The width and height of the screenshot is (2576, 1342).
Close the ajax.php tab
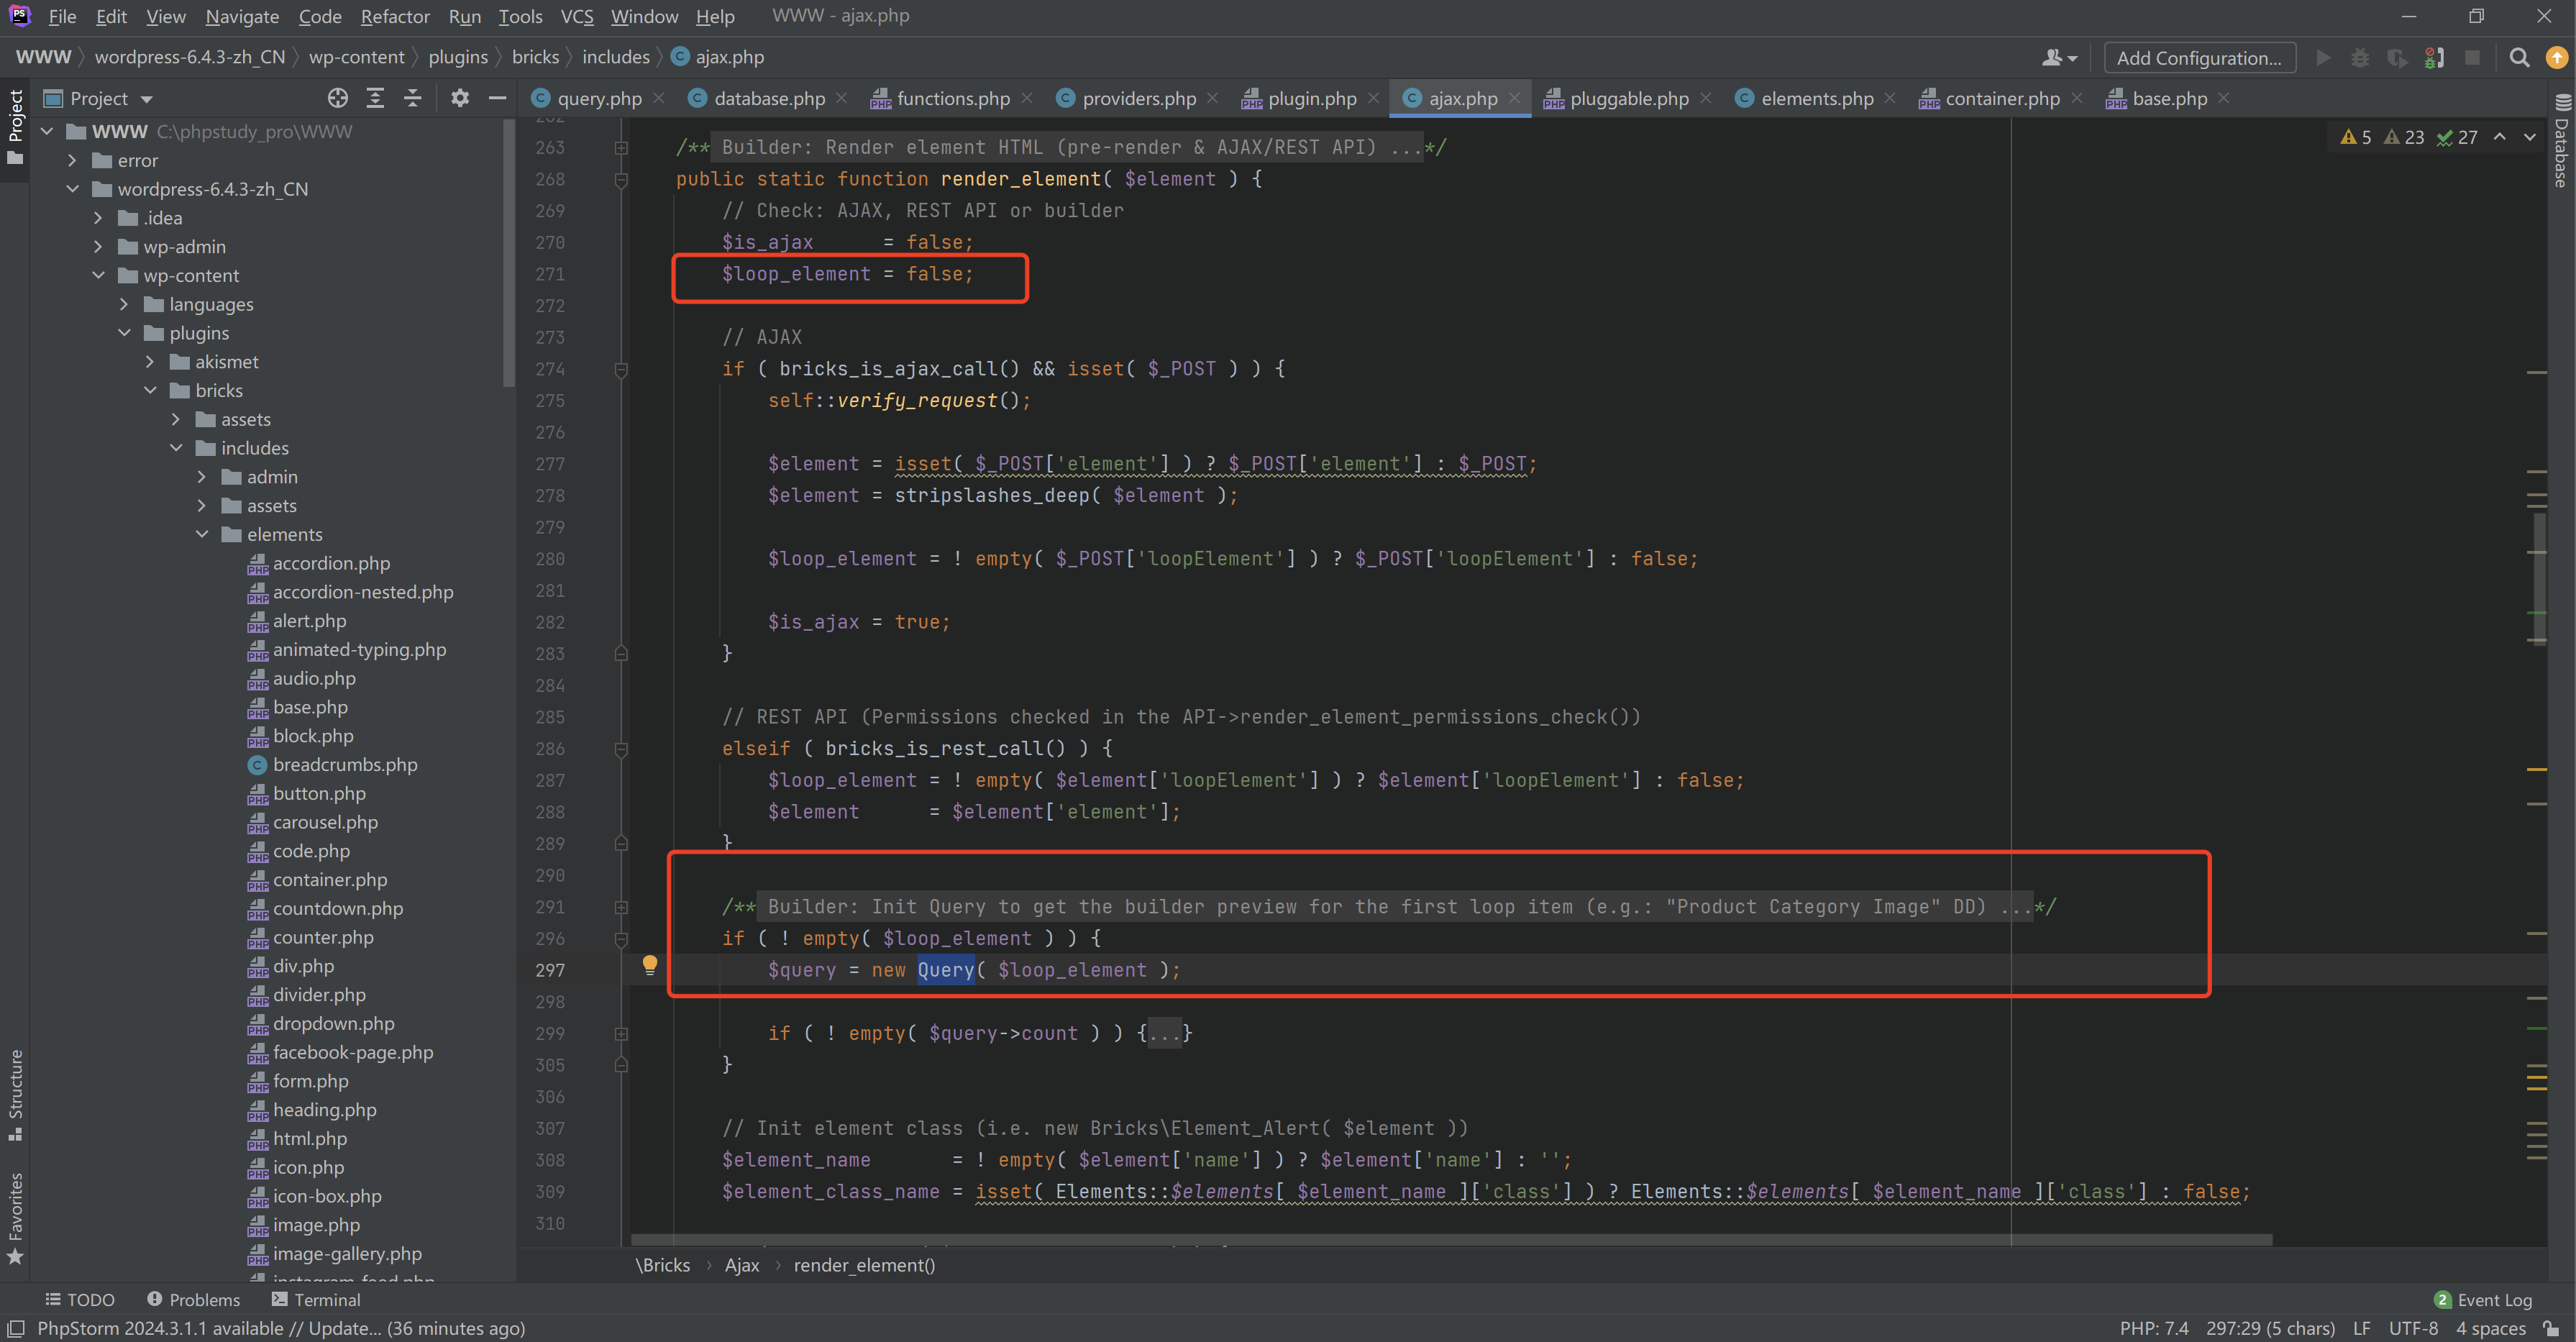[1515, 98]
